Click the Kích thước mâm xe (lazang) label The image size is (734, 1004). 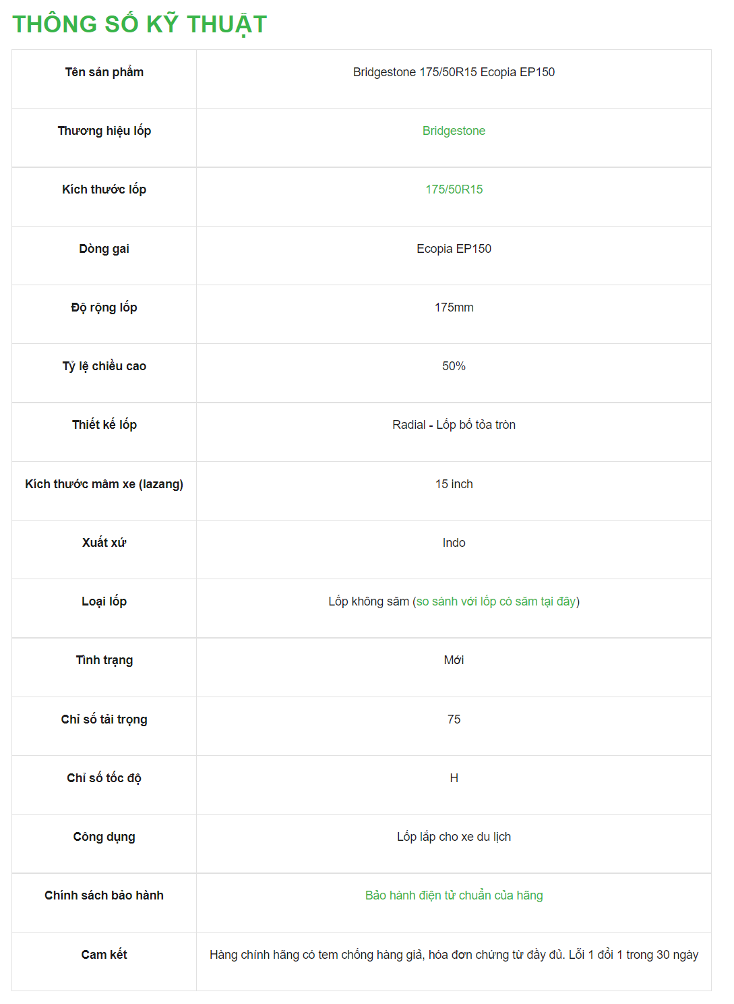tap(104, 484)
